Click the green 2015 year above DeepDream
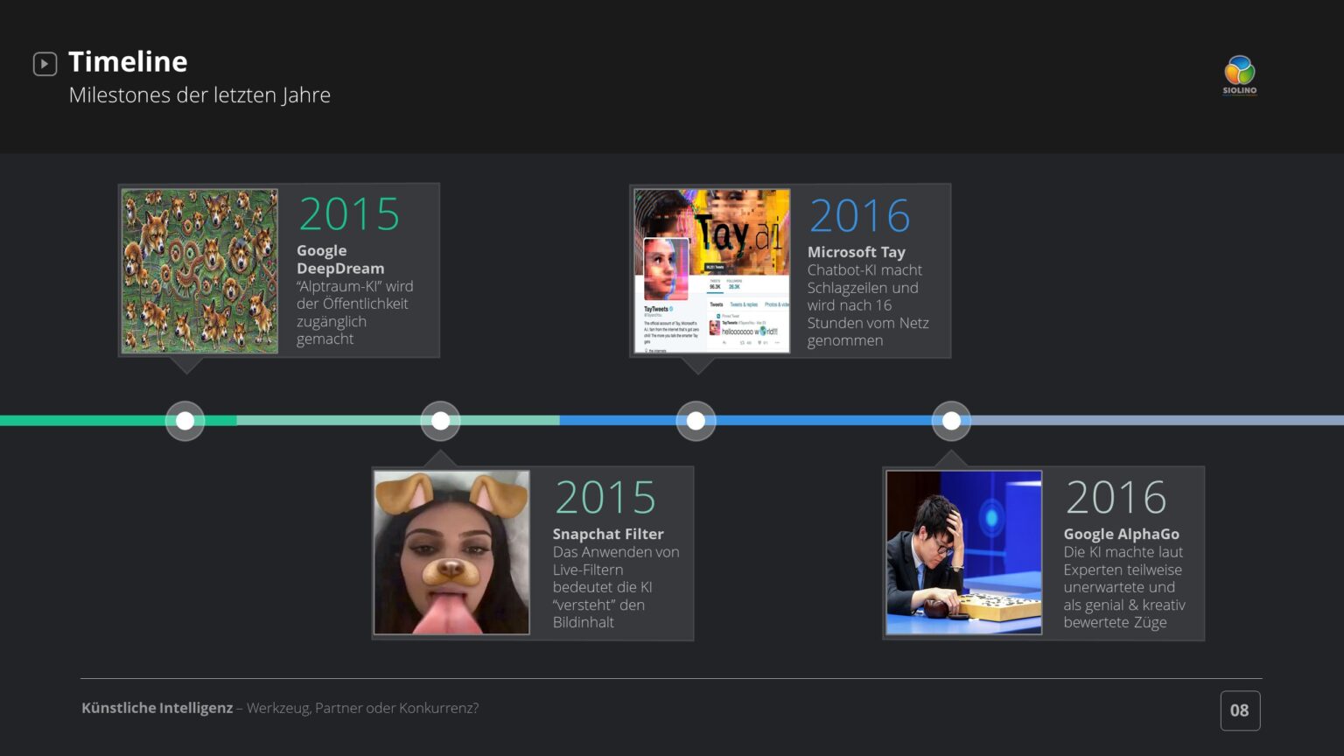 coord(349,214)
